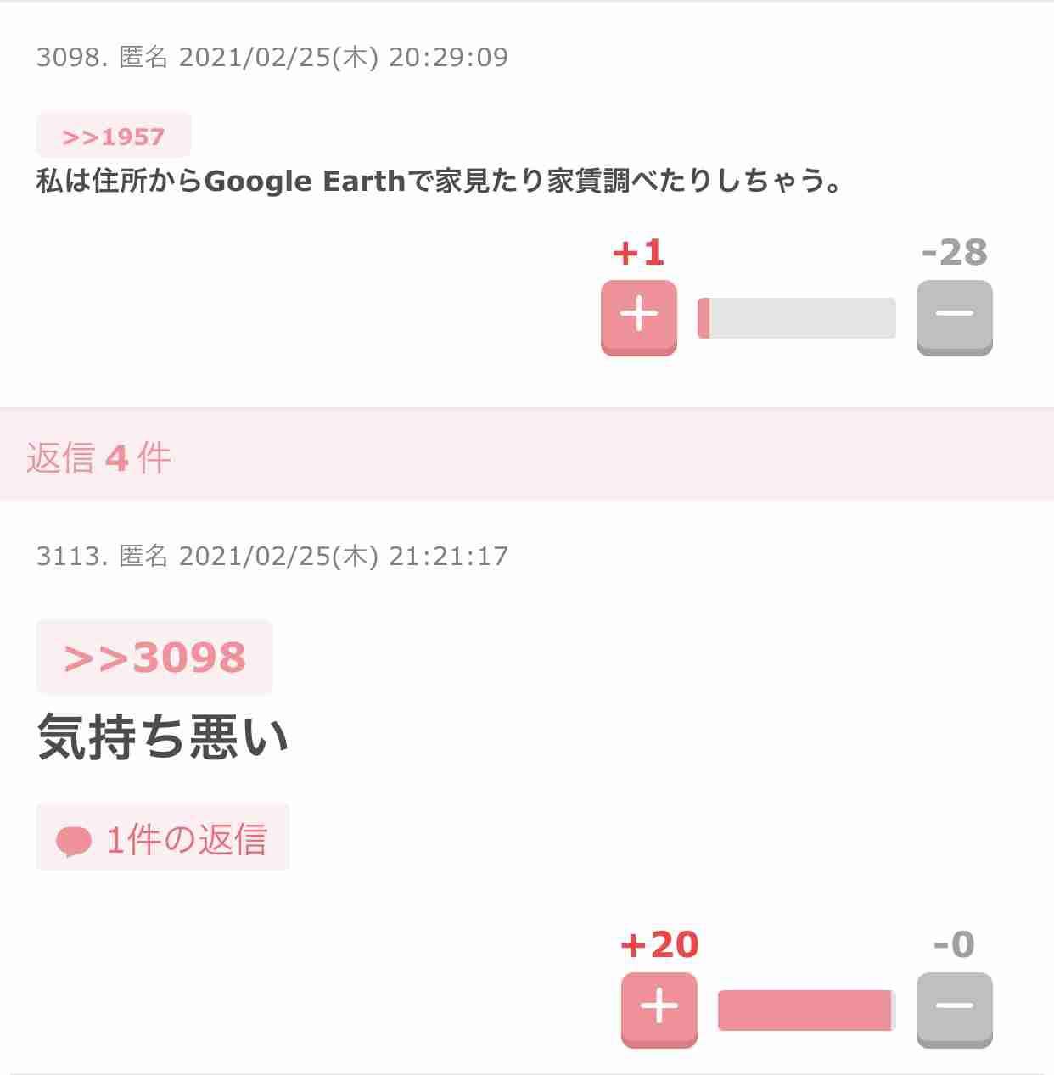Upvote comment 3113 with the plus button

tap(659, 1010)
